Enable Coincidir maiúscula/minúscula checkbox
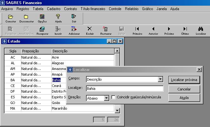 [113, 97]
